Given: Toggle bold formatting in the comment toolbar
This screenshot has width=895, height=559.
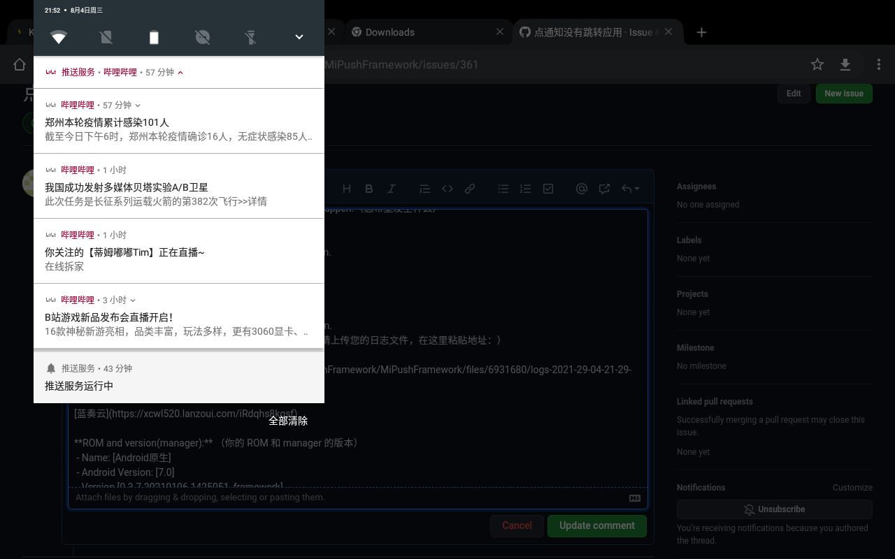Looking at the screenshot, I should (368, 189).
